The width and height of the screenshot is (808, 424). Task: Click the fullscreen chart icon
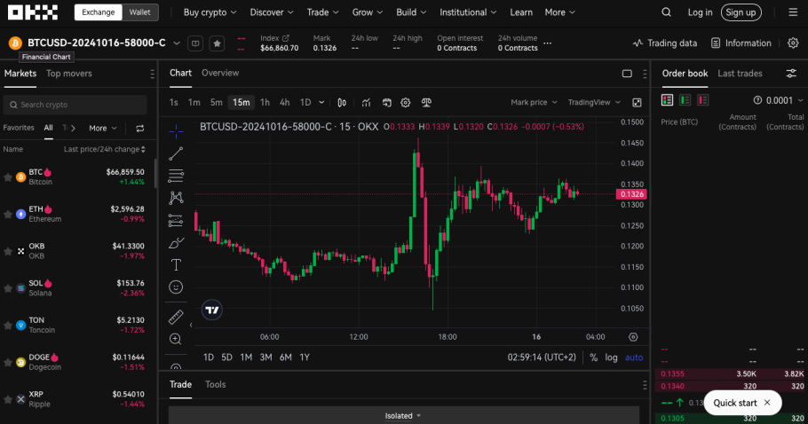(637, 102)
